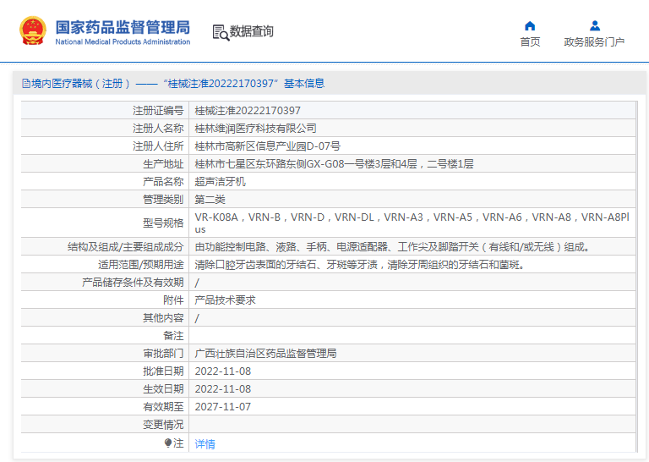
Task: Click the slash value in 其他内容 row
Action: coord(197,318)
